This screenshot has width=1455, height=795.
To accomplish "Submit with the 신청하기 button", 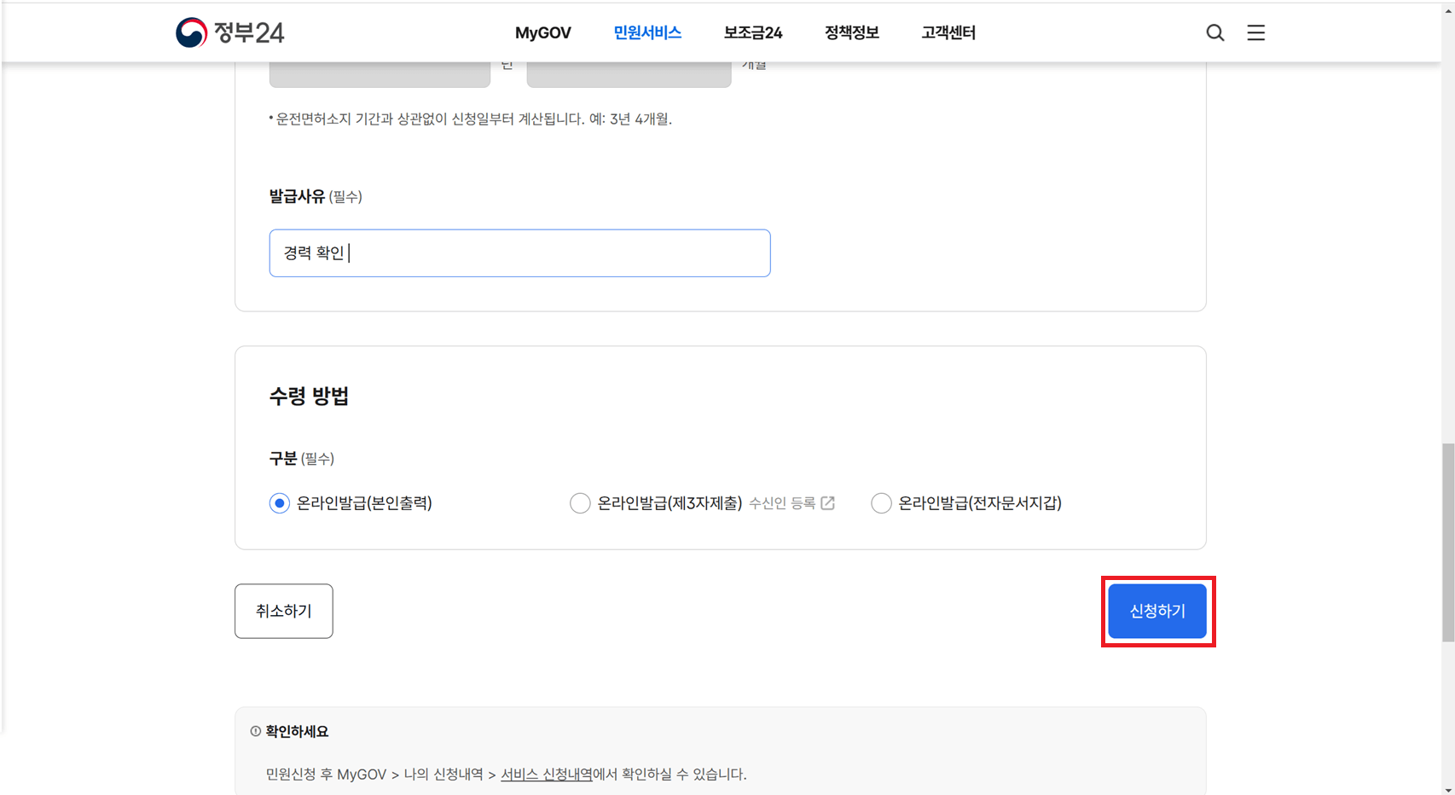I will pos(1157,611).
